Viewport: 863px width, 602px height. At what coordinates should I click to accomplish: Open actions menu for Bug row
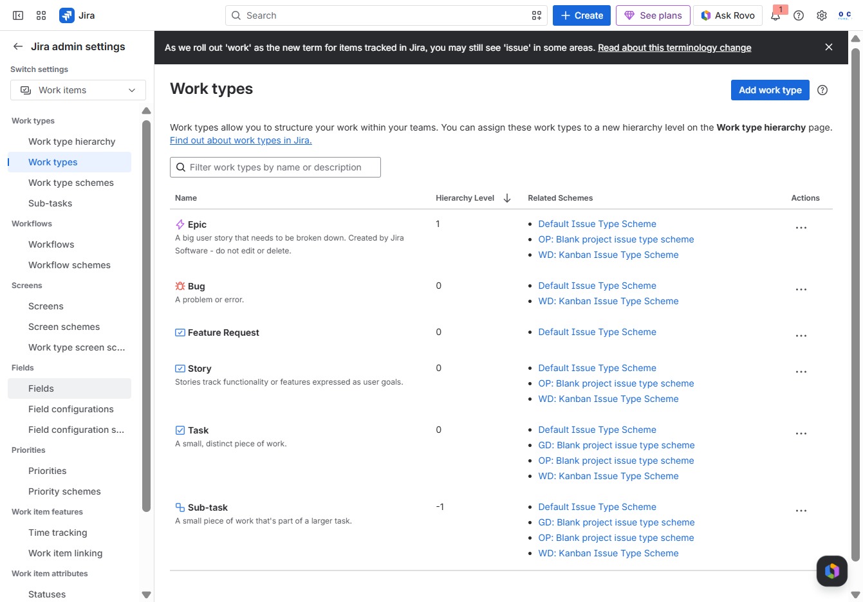(801, 289)
